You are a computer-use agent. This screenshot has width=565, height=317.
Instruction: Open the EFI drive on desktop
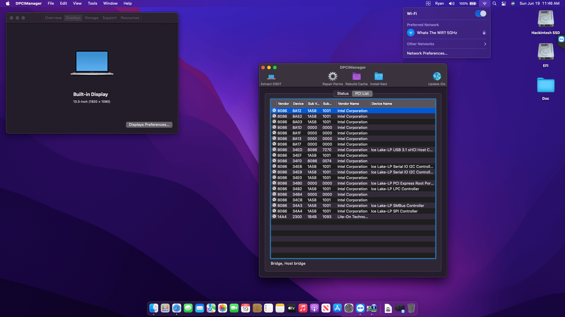[546, 52]
